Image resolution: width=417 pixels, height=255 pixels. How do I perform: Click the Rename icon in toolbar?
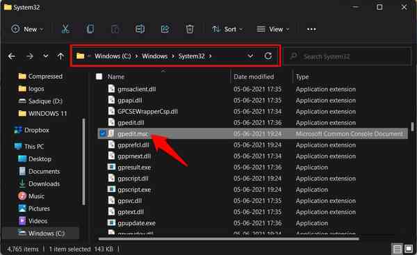tap(140, 28)
